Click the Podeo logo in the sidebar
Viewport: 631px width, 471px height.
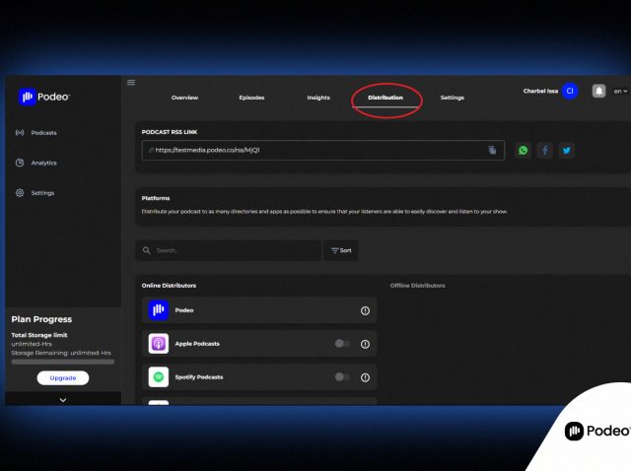coord(44,97)
